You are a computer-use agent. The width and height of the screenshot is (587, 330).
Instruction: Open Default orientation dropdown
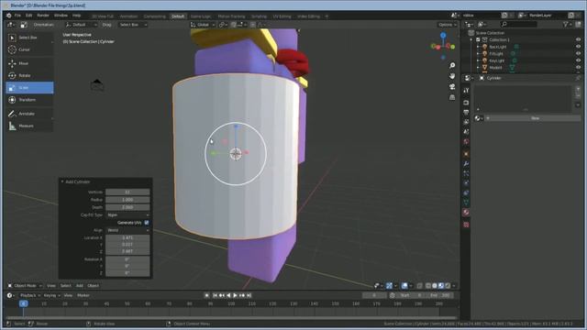point(81,25)
